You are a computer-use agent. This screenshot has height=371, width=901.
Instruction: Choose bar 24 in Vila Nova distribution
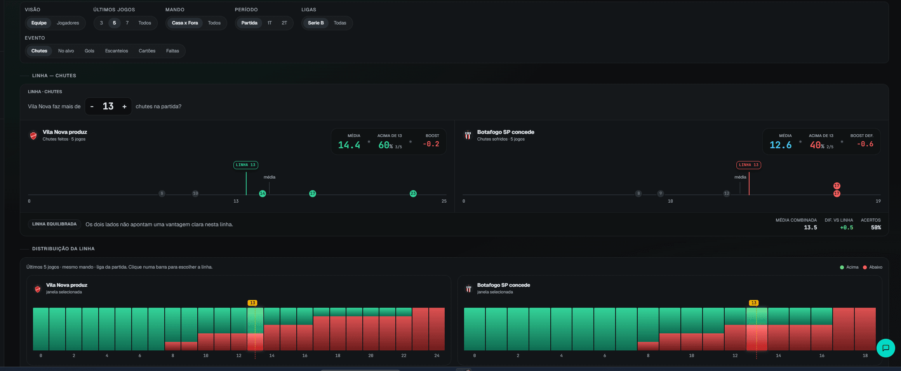(x=437, y=329)
